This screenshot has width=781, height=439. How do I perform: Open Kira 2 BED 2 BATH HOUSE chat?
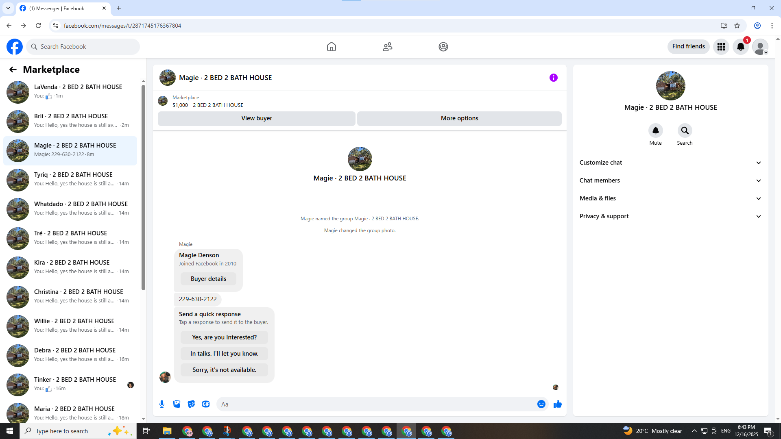[70, 267]
